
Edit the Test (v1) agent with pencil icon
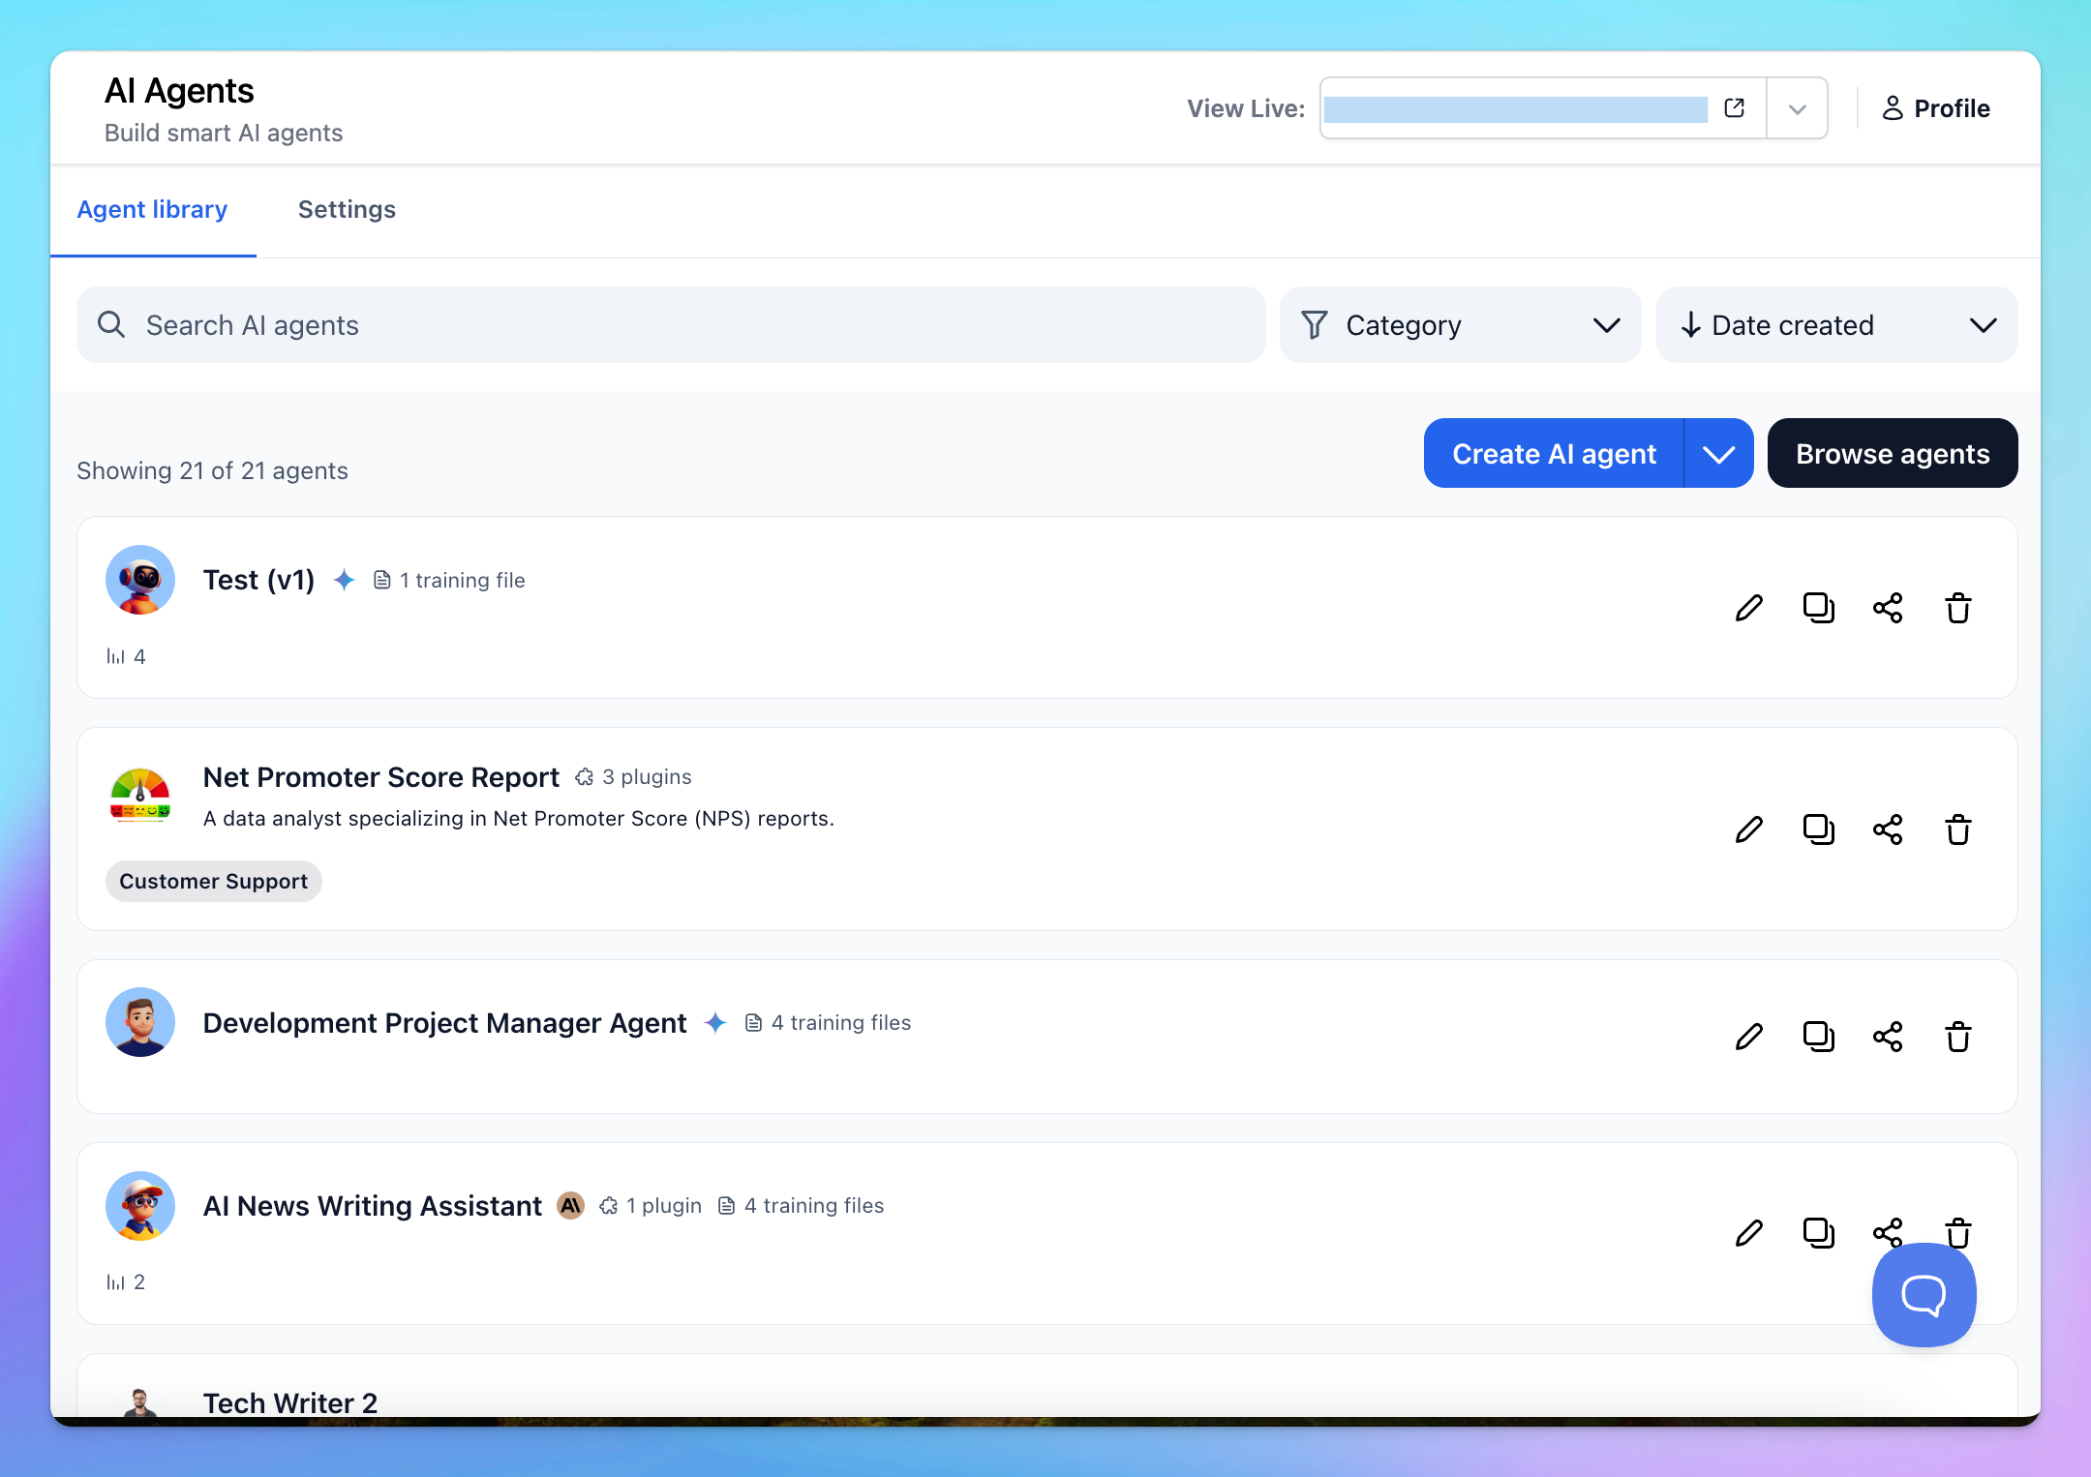1748,608
